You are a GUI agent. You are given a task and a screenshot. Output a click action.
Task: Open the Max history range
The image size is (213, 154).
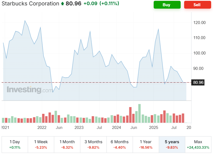click(x=198, y=144)
